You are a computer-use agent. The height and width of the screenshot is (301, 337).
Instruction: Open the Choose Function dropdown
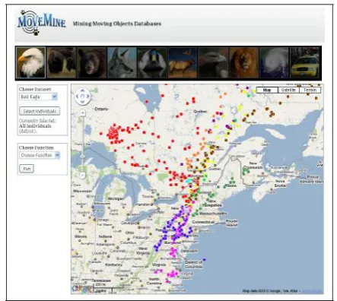click(x=40, y=155)
